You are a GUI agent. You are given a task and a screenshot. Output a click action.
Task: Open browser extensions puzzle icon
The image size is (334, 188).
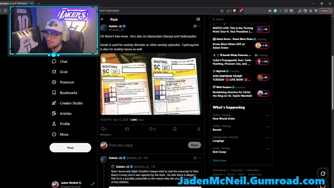[x=286, y=11]
